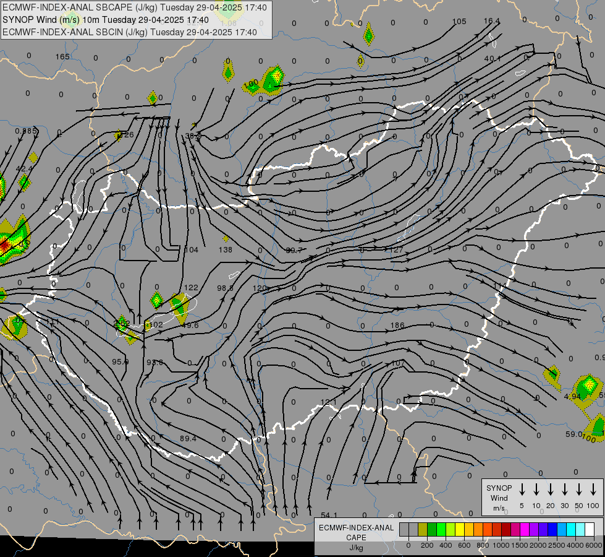
Task: Click the SYNOP Wind m/s legend label
Action: [499, 498]
